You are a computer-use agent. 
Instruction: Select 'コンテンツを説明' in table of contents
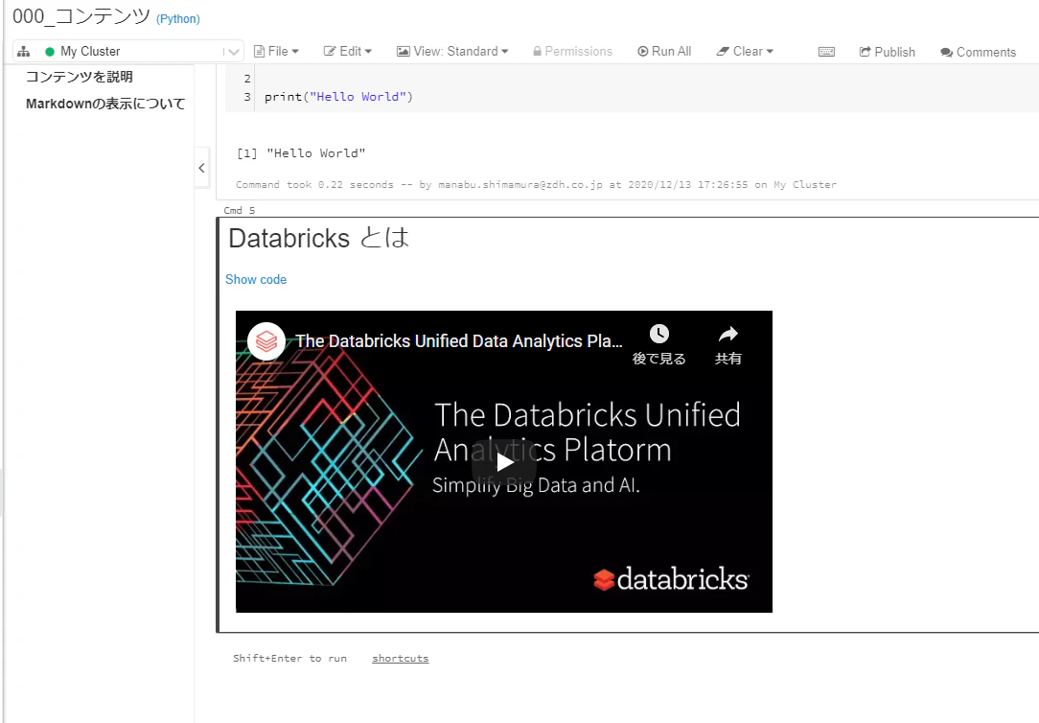click(x=80, y=77)
